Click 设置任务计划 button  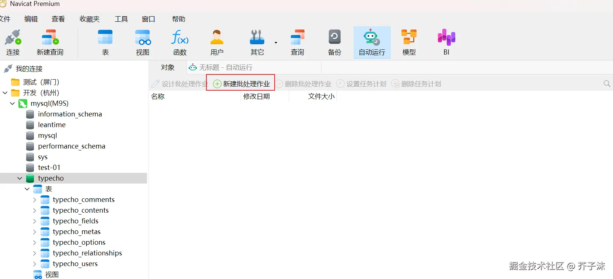pos(361,84)
